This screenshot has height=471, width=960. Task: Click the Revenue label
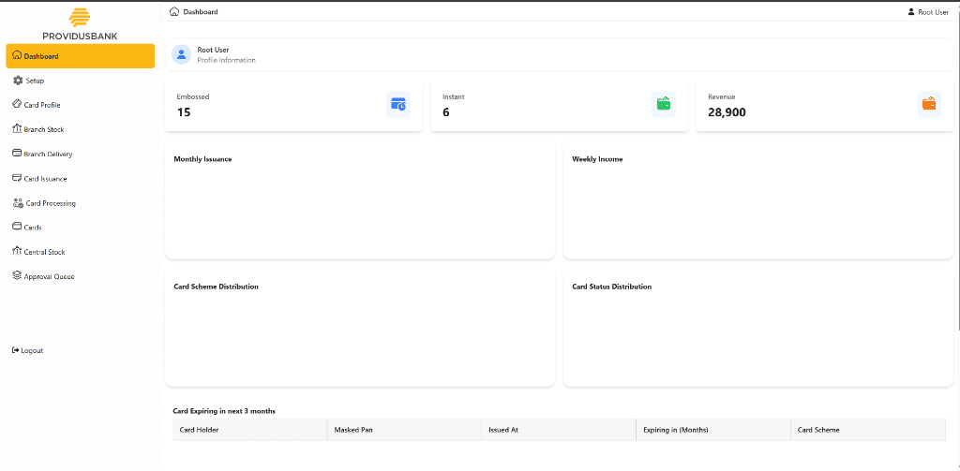[x=721, y=96]
